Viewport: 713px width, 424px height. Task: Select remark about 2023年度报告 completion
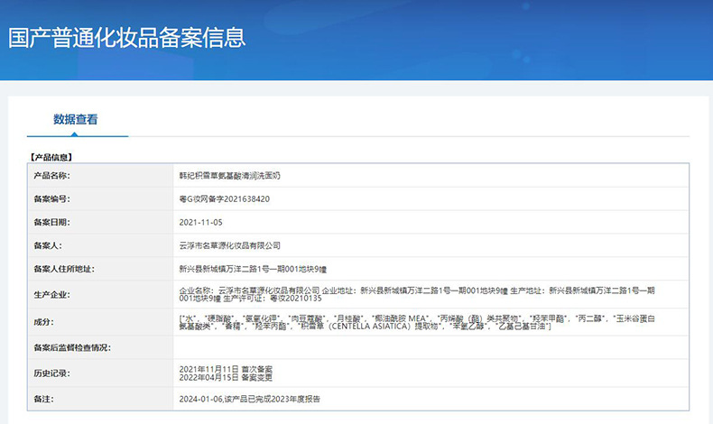tap(250, 399)
